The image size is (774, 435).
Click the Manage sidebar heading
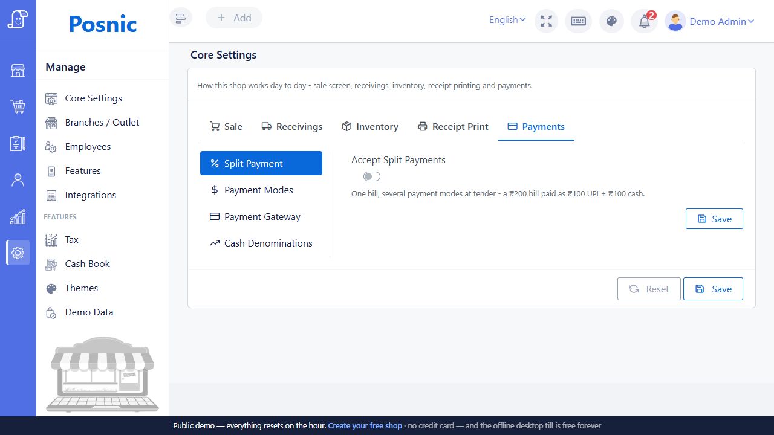(65, 67)
